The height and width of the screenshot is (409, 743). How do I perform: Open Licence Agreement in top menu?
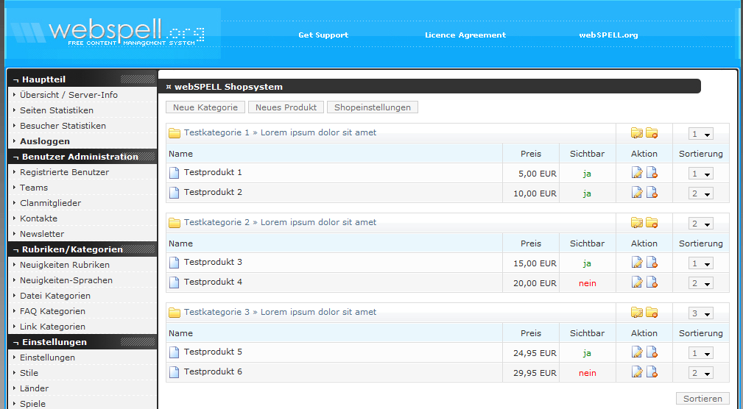click(465, 35)
